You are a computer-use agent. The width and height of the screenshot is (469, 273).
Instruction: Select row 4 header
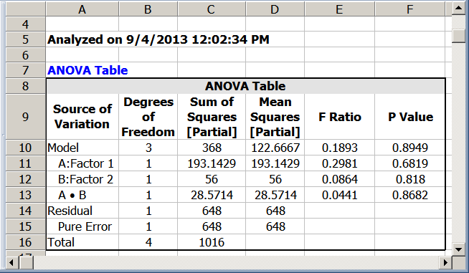pos(25,24)
